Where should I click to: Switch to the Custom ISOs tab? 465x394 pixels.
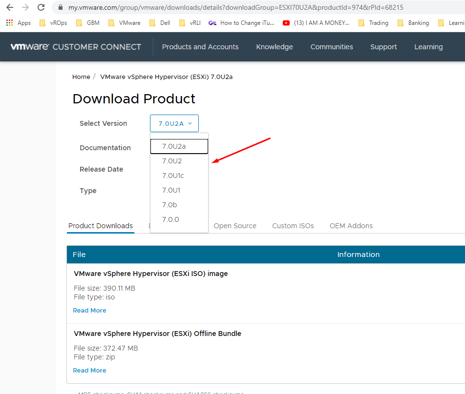(293, 226)
